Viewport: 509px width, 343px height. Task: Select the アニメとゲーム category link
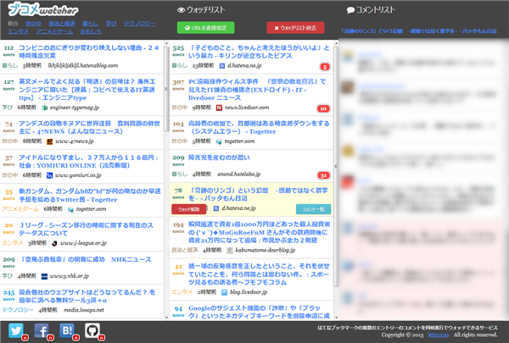pyautogui.click(x=54, y=31)
